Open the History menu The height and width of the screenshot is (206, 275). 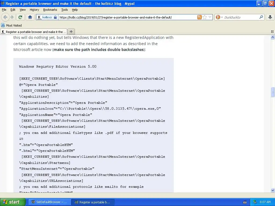pyautogui.click(x=34, y=10)
